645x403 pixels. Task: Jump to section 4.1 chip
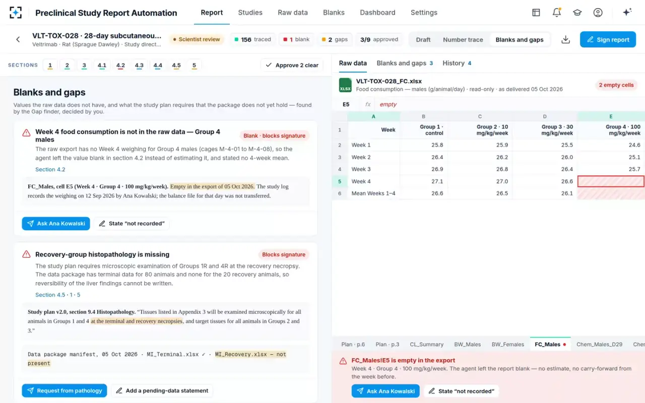click(x=102, y=65)
